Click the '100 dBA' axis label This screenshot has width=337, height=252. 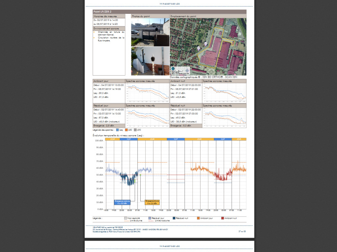click(99, 141)
